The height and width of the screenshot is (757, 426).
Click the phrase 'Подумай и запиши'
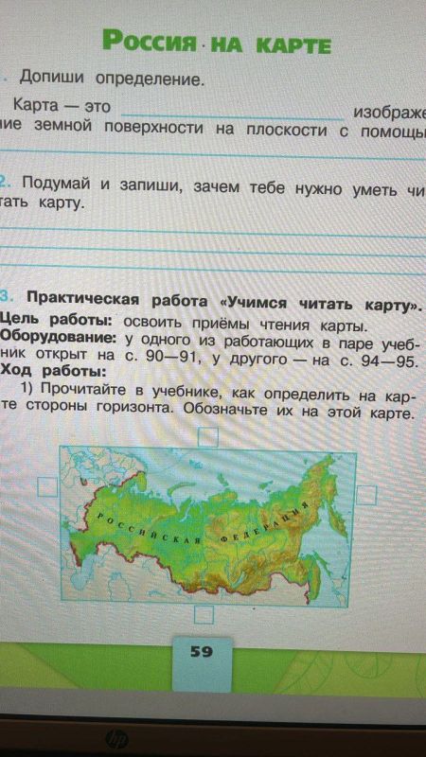click(x=102, y=185)
